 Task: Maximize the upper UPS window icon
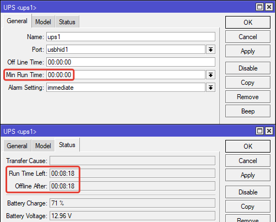(x=259, y=7)
